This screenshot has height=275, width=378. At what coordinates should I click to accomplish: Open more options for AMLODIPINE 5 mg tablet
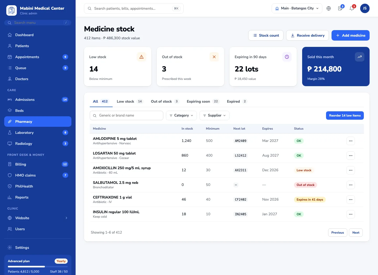click(351, 141)
